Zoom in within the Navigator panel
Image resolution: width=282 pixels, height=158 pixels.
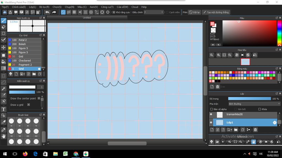coord(218,55)
